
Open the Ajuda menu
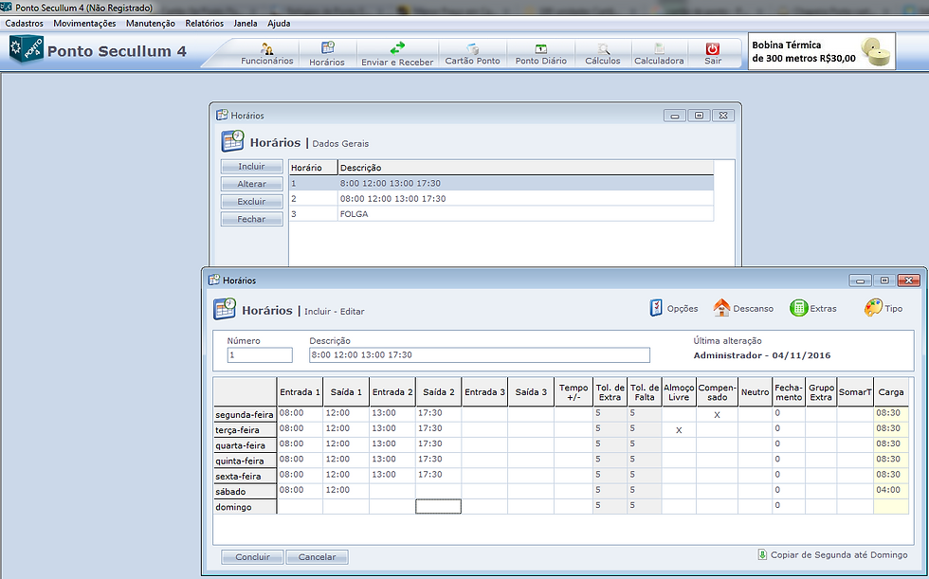279,23
